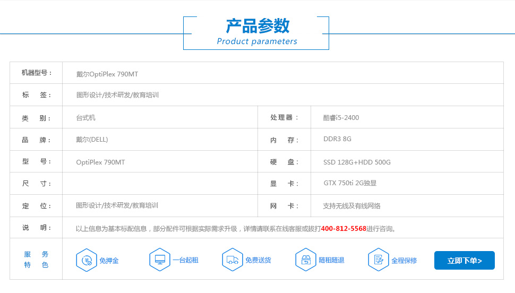Click the 服务特色 row label
Image resolution: width=515 pixels, height=293 pixels.
[36, 260]
